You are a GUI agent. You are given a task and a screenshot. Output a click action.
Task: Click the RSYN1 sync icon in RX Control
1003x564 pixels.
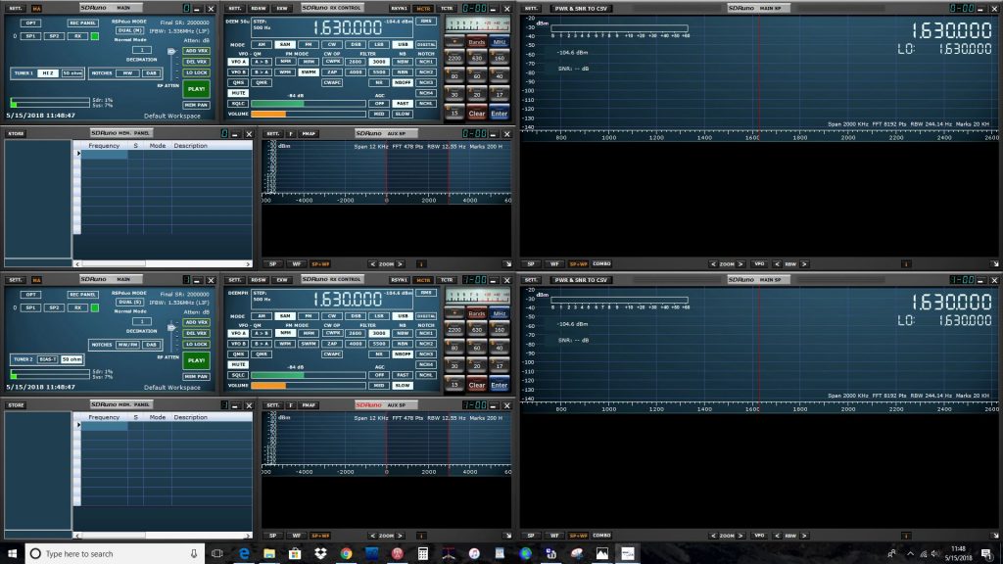coord(401,8)
